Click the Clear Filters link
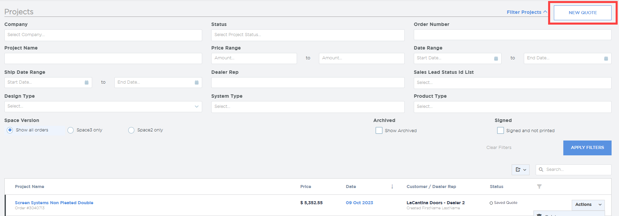 click(499, 148)
